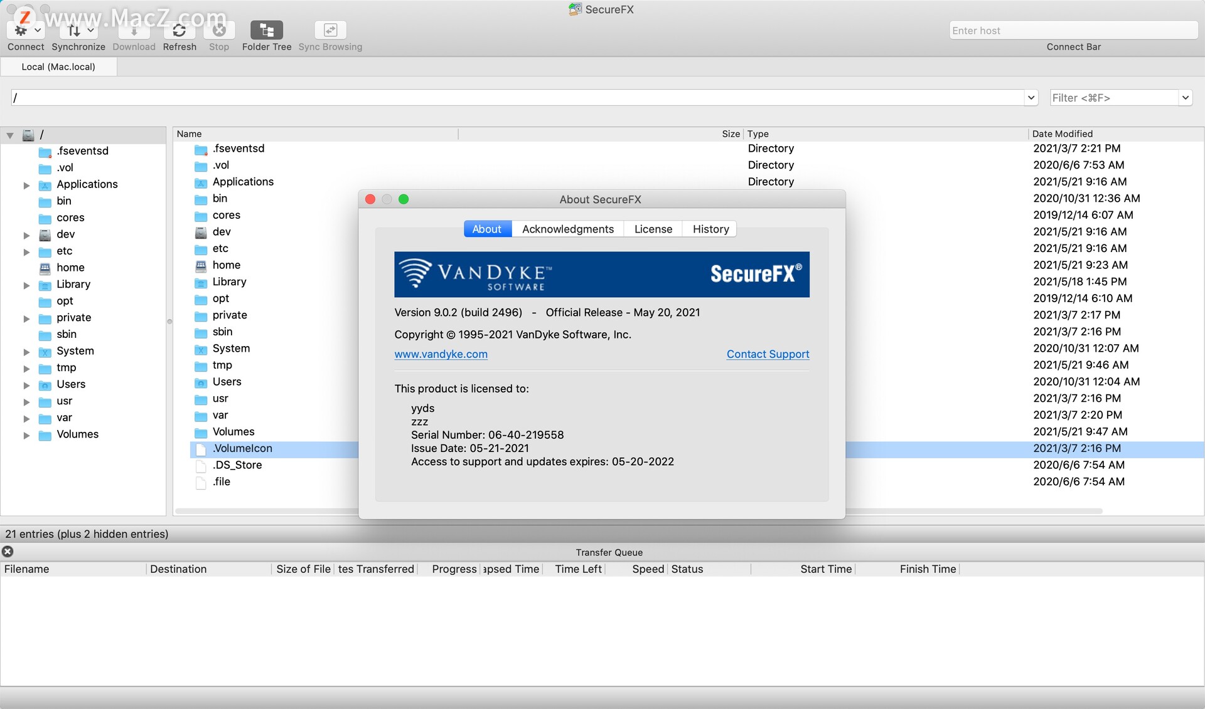Image resolution: width=1205 pixels, height=709 pixels.
Task: Switch to the About tab
Action: click(x=488, y=229)
